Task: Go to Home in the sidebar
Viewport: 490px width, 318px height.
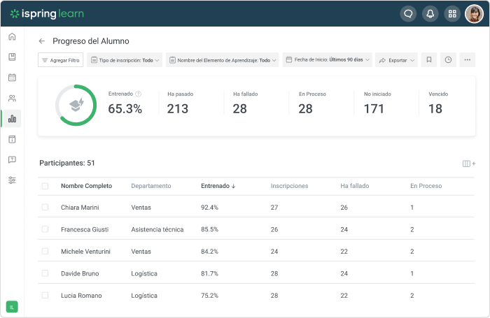Action: (x=12, y=36)
